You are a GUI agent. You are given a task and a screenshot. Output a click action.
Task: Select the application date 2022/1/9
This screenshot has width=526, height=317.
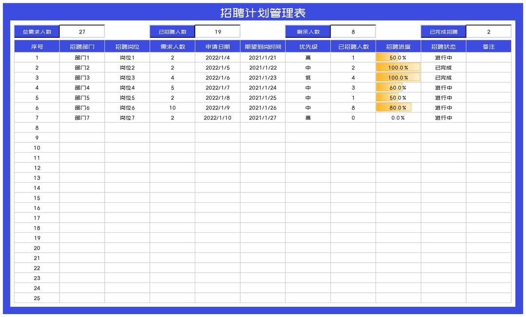(218, 108)
